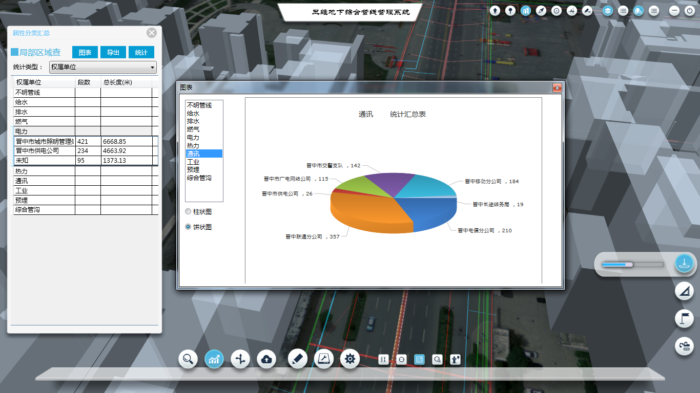The width and height of the screenshot is (700, 393).
Task: Expand the 通讯 group in the left table
Action: (x=86, y=181)
